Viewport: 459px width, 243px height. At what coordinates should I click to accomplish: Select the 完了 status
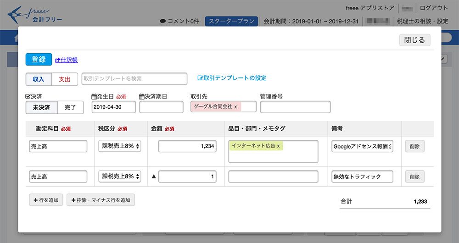70,108
